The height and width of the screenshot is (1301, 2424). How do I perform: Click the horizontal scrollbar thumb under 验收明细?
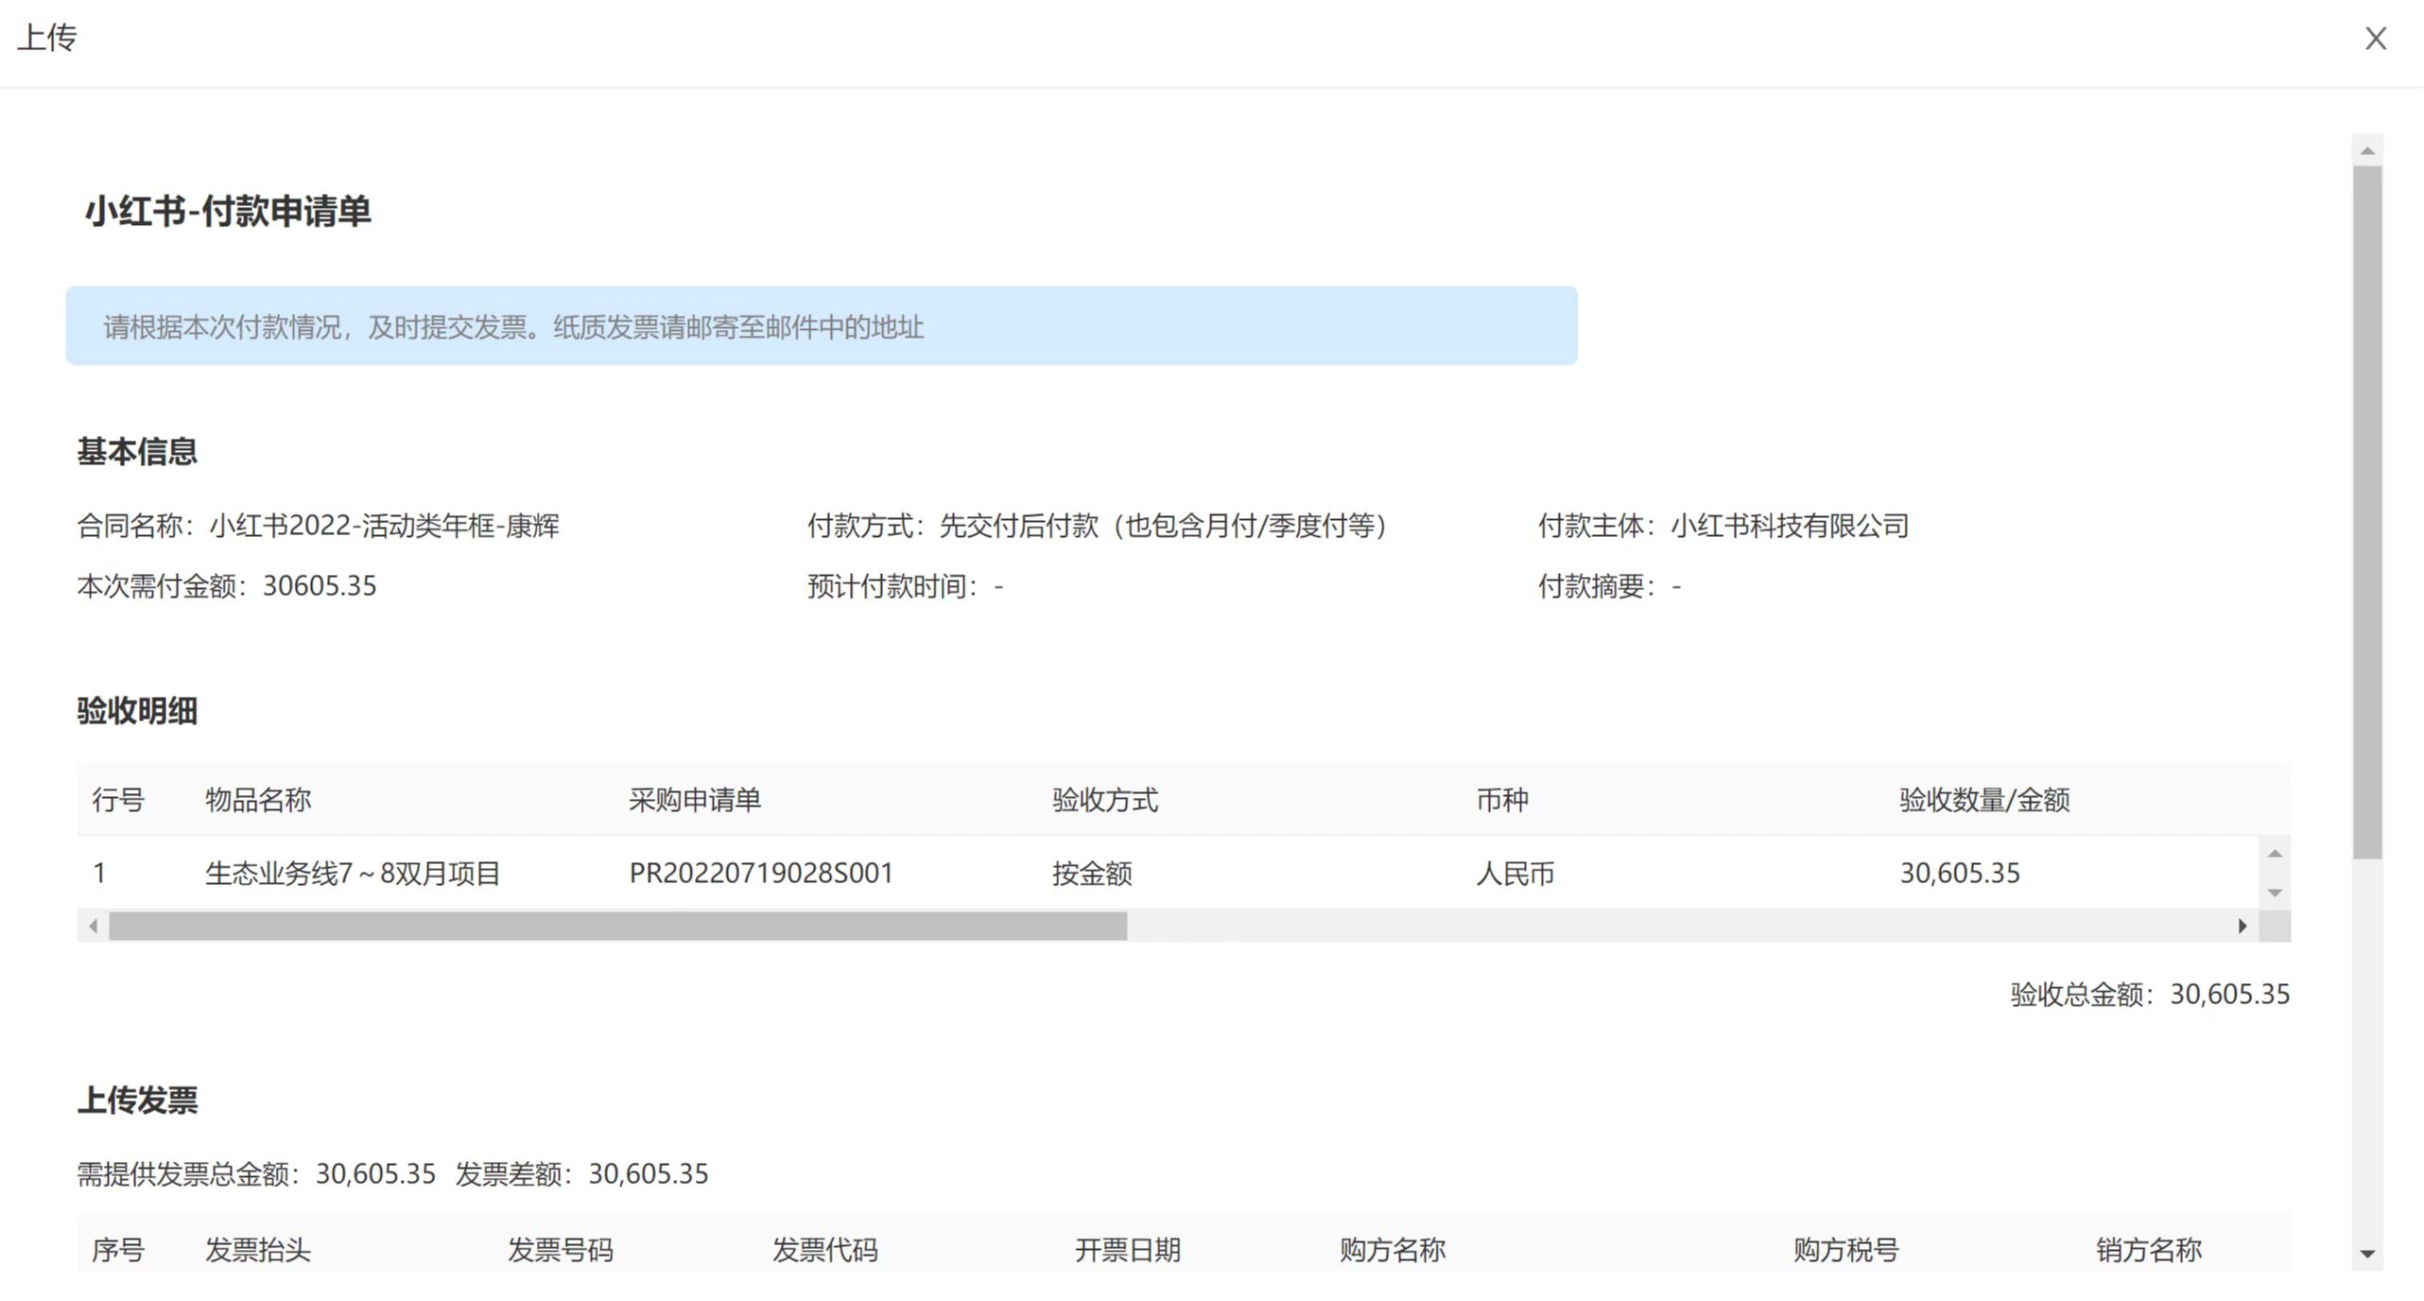(x=617, y=926)
